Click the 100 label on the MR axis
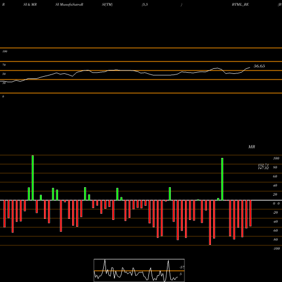The image size is (282, 282). coord(276,158)
